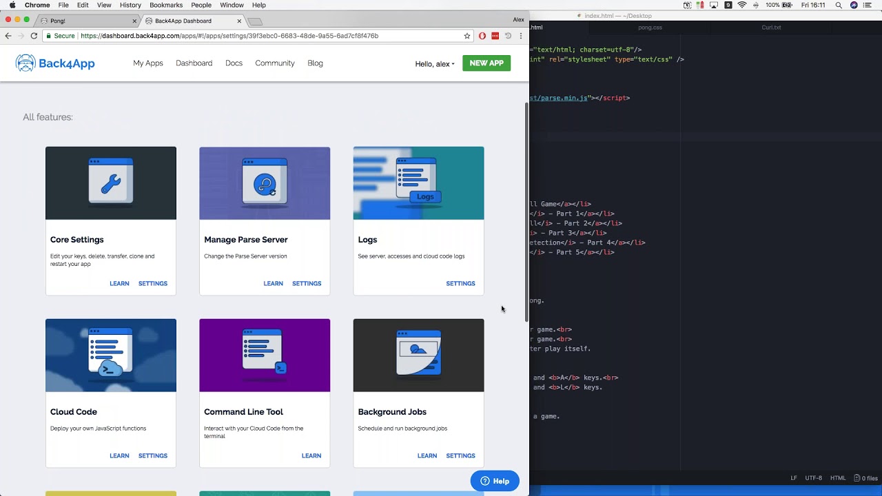Click the address bar URL
This screenshot has width=882, height=496.
(x=229, y=36)
